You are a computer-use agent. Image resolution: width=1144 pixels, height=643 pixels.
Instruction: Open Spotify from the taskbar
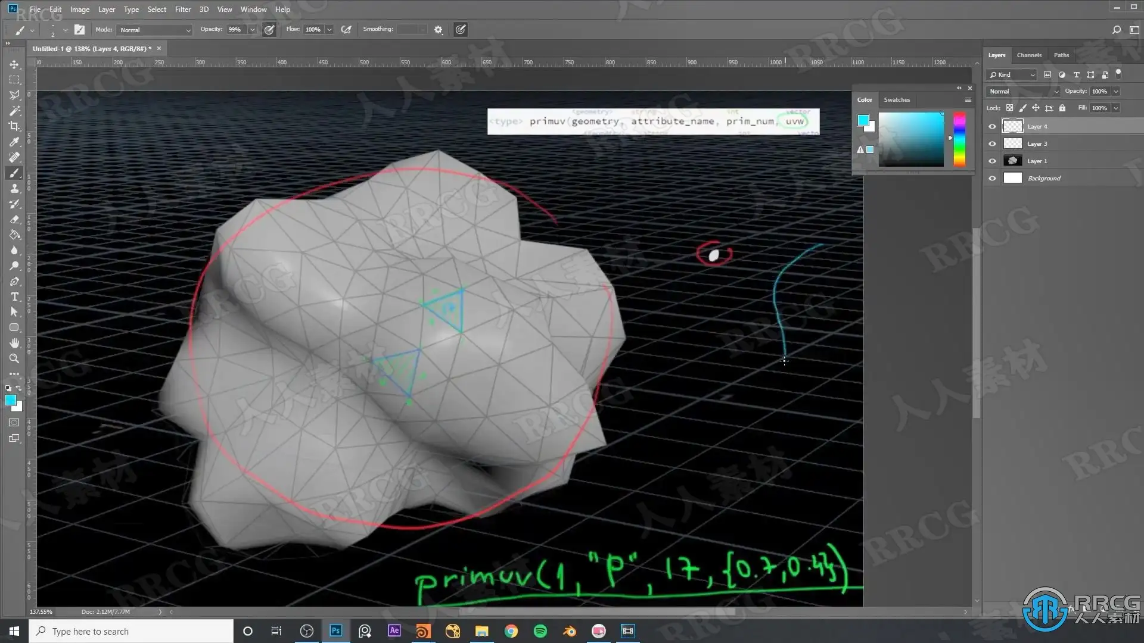(540, 631)
